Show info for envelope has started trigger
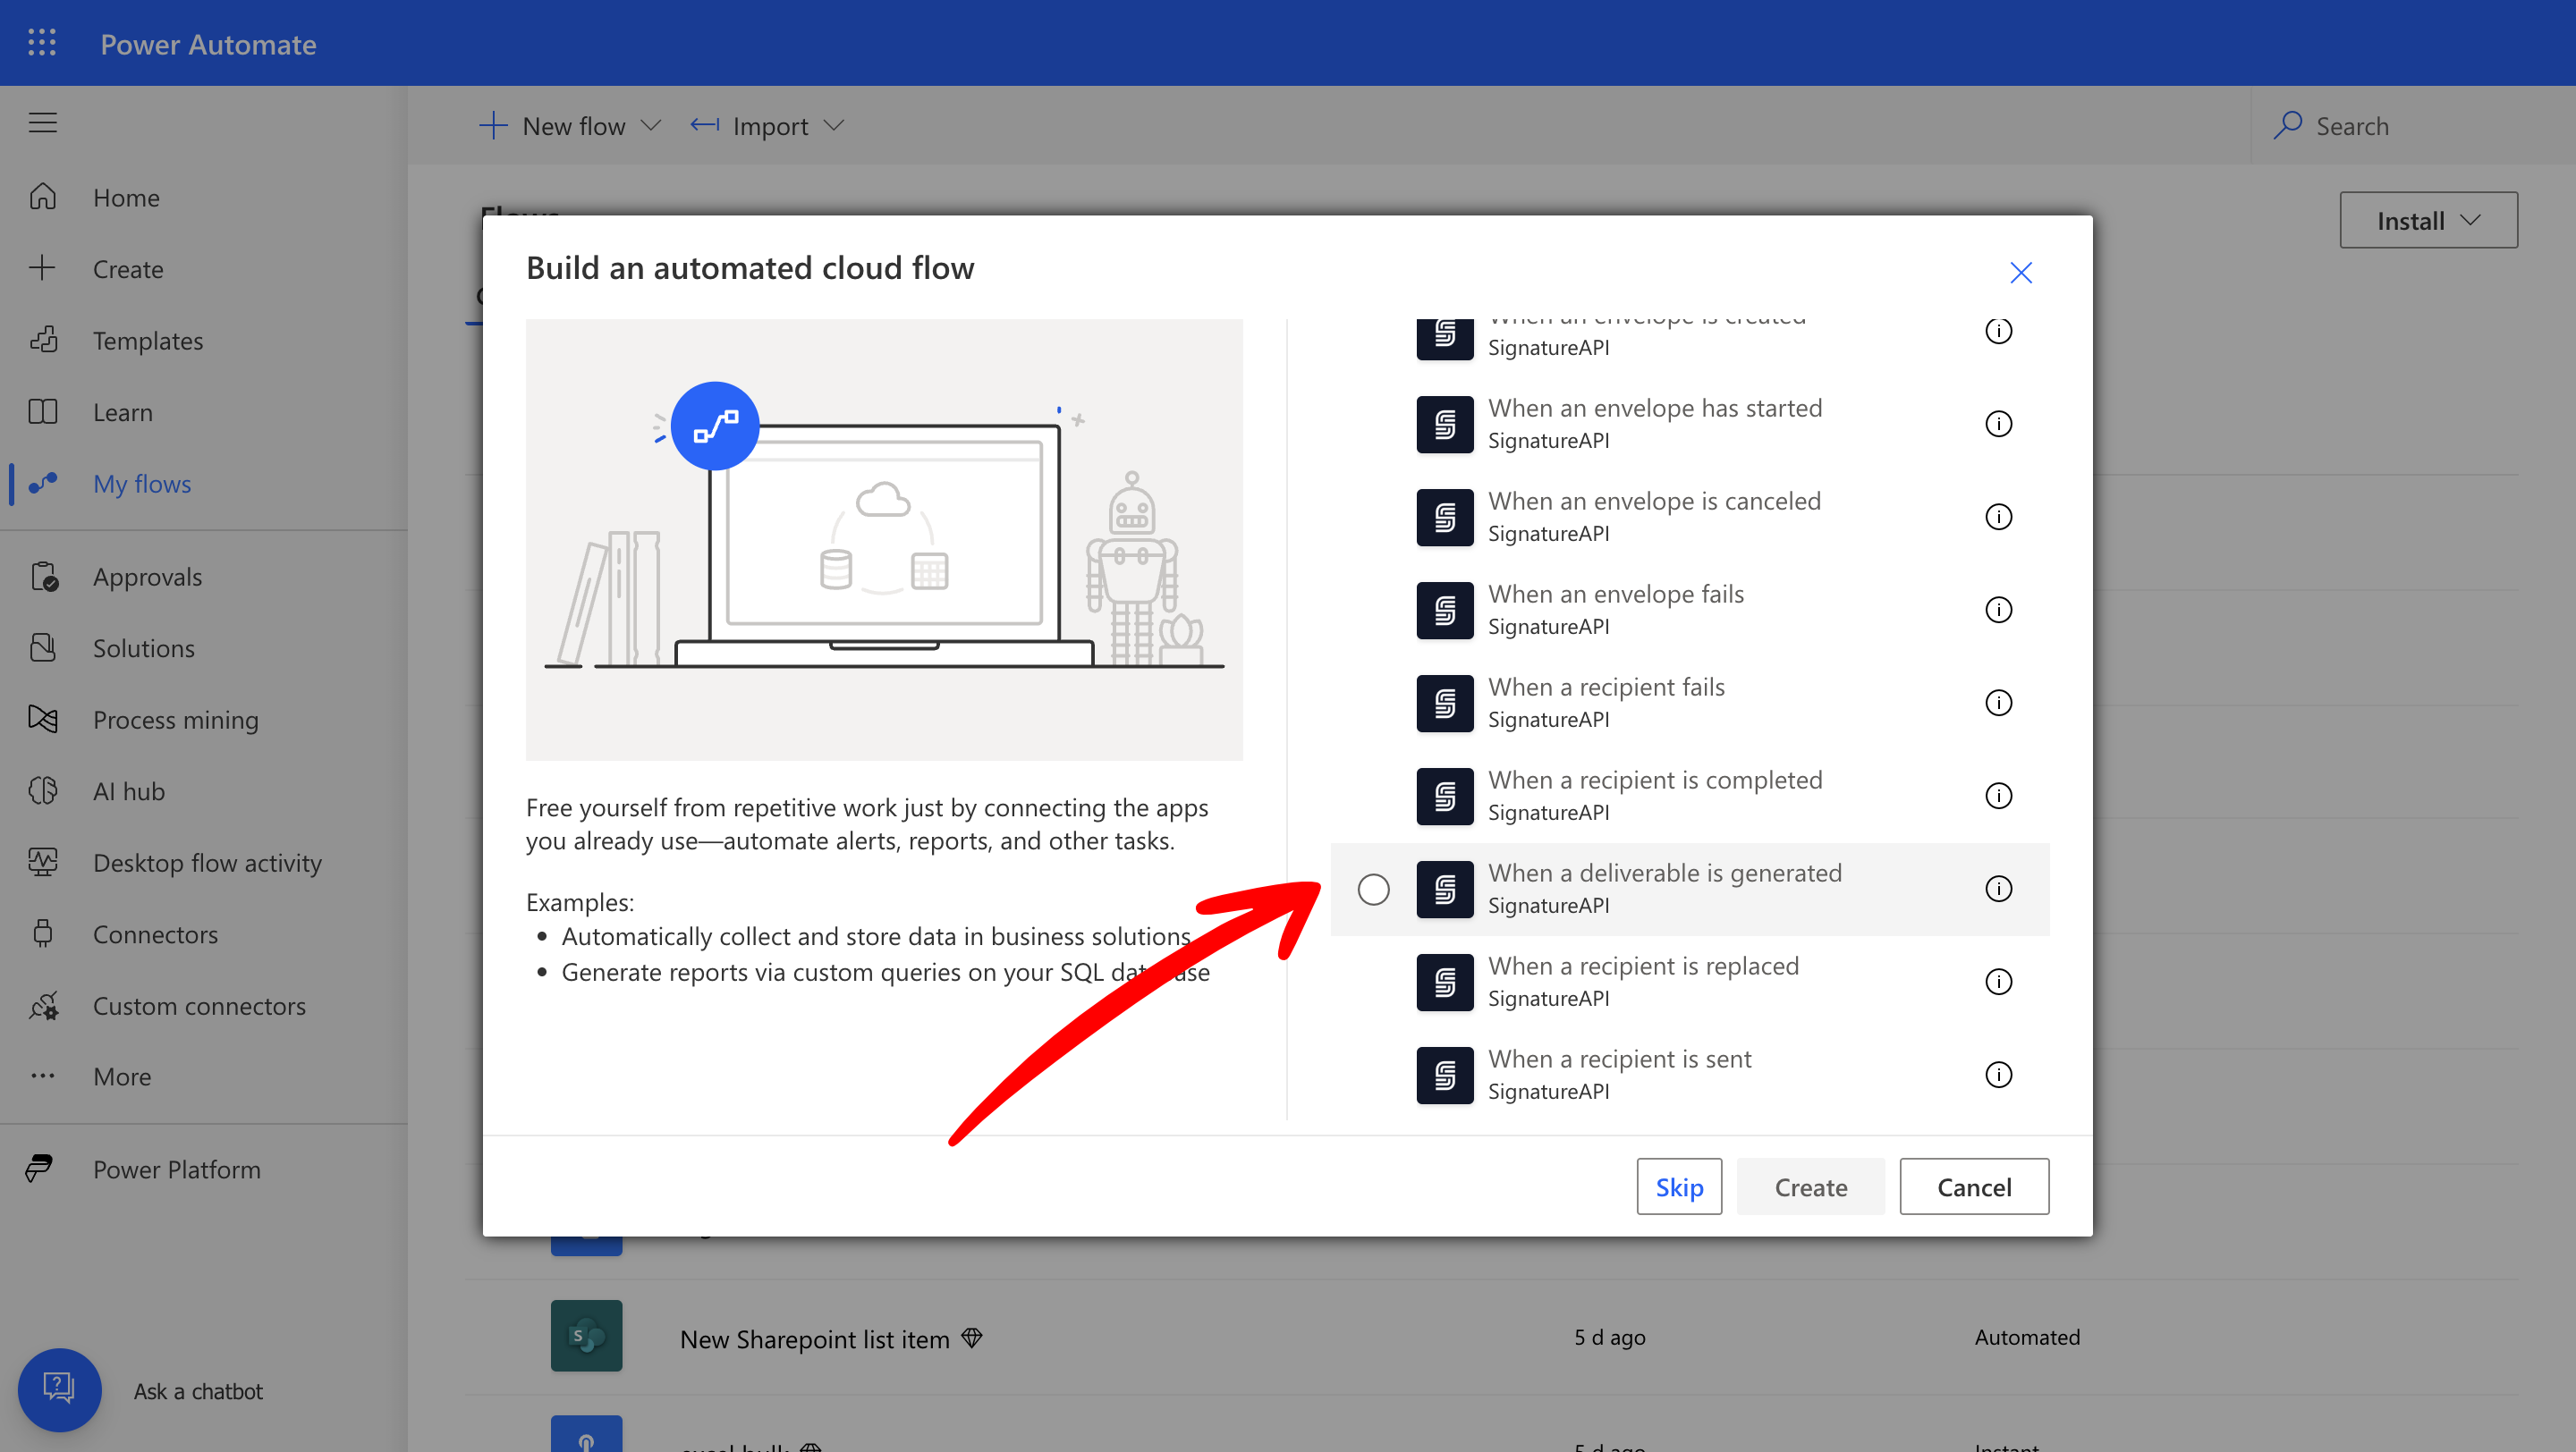Viewport: 2576px width, 1452px height. point(1997,424)
